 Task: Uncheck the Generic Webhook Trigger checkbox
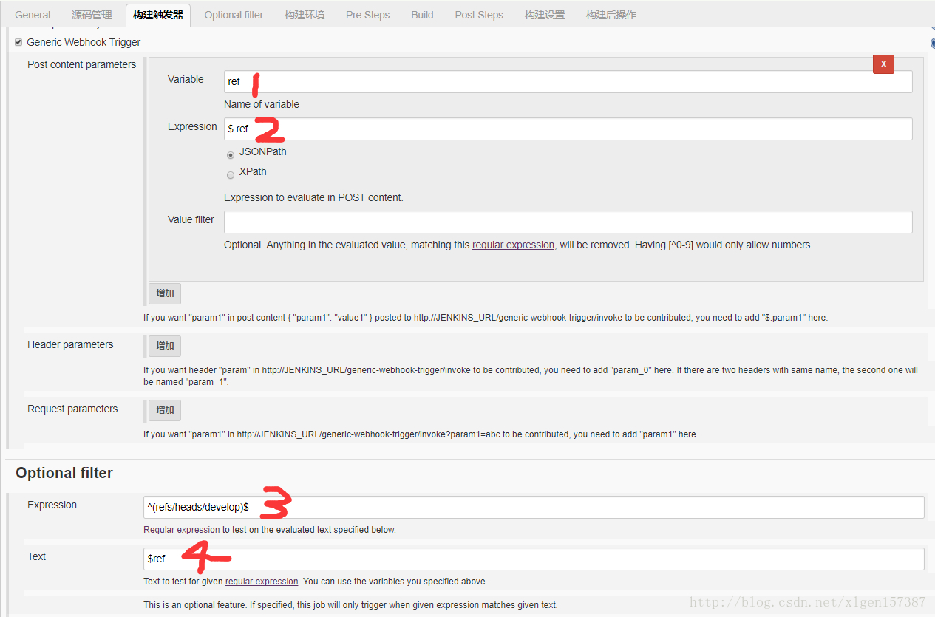point(18,43)
